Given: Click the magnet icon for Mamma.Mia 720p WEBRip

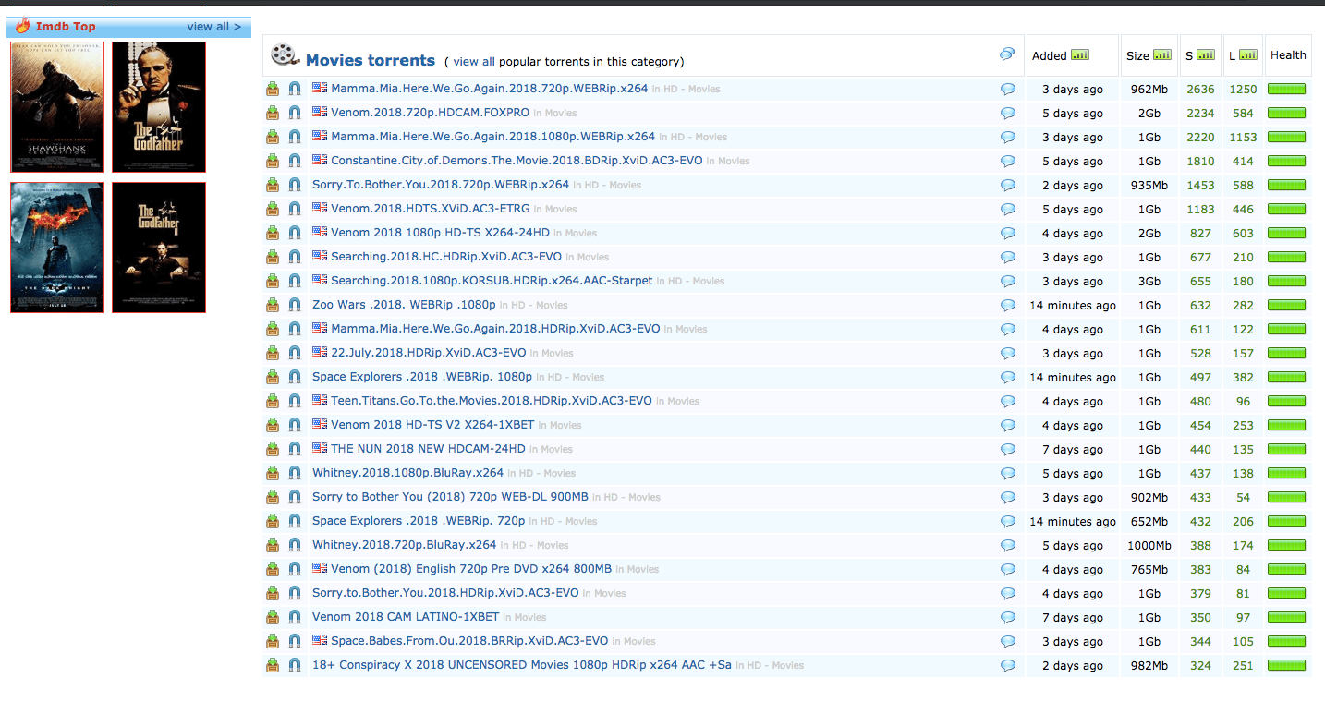Looking at the screenshot, I should [295, 89].
